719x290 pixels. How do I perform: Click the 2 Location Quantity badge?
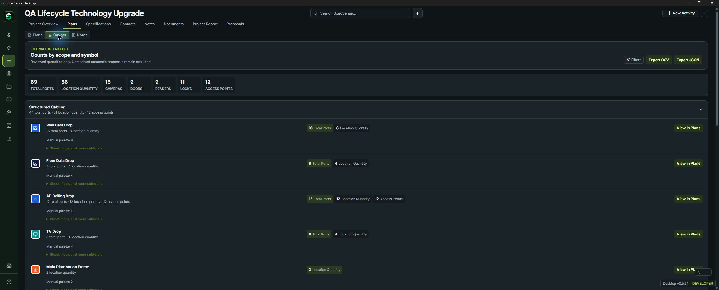(324, 270)
